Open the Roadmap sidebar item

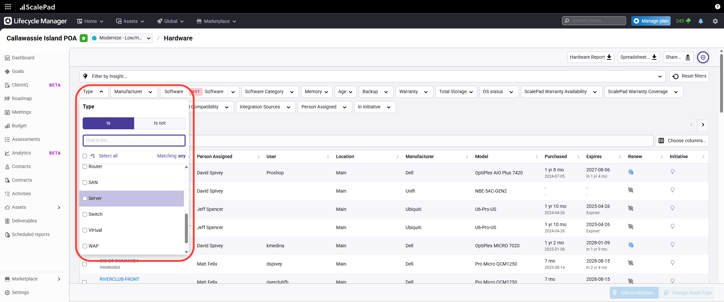point(22,98)
